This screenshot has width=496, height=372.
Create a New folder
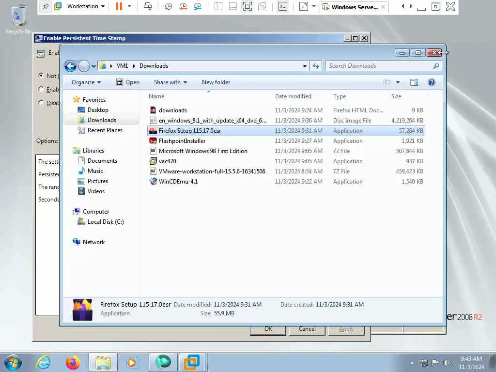point(216,82)
